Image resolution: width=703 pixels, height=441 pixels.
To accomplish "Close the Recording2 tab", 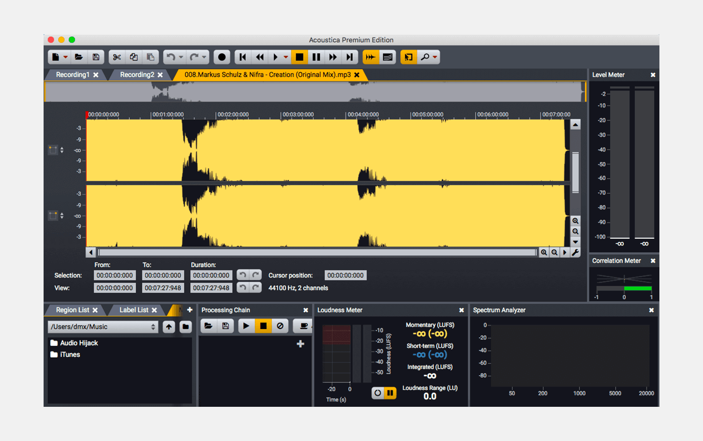I will 160,75.
